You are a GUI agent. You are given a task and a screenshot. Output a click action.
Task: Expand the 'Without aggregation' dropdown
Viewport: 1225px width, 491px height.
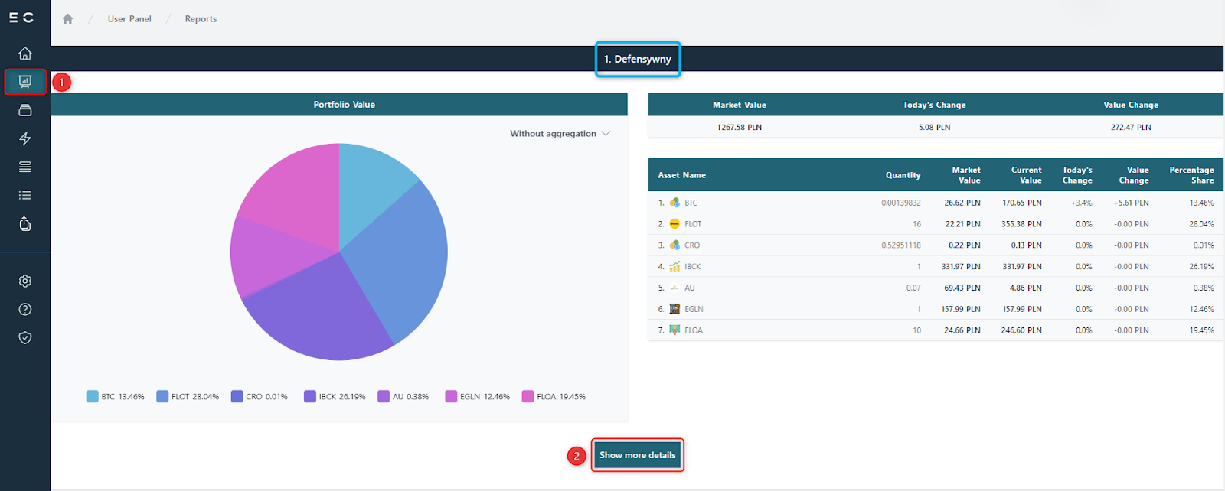pos(554,134)
